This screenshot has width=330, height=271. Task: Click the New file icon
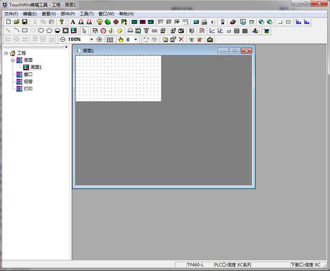coord(8,21)
